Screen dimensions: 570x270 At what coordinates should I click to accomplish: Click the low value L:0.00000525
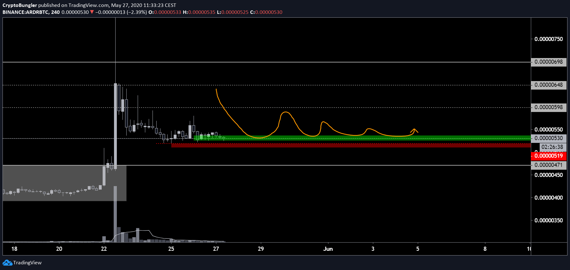click(233, 12)
